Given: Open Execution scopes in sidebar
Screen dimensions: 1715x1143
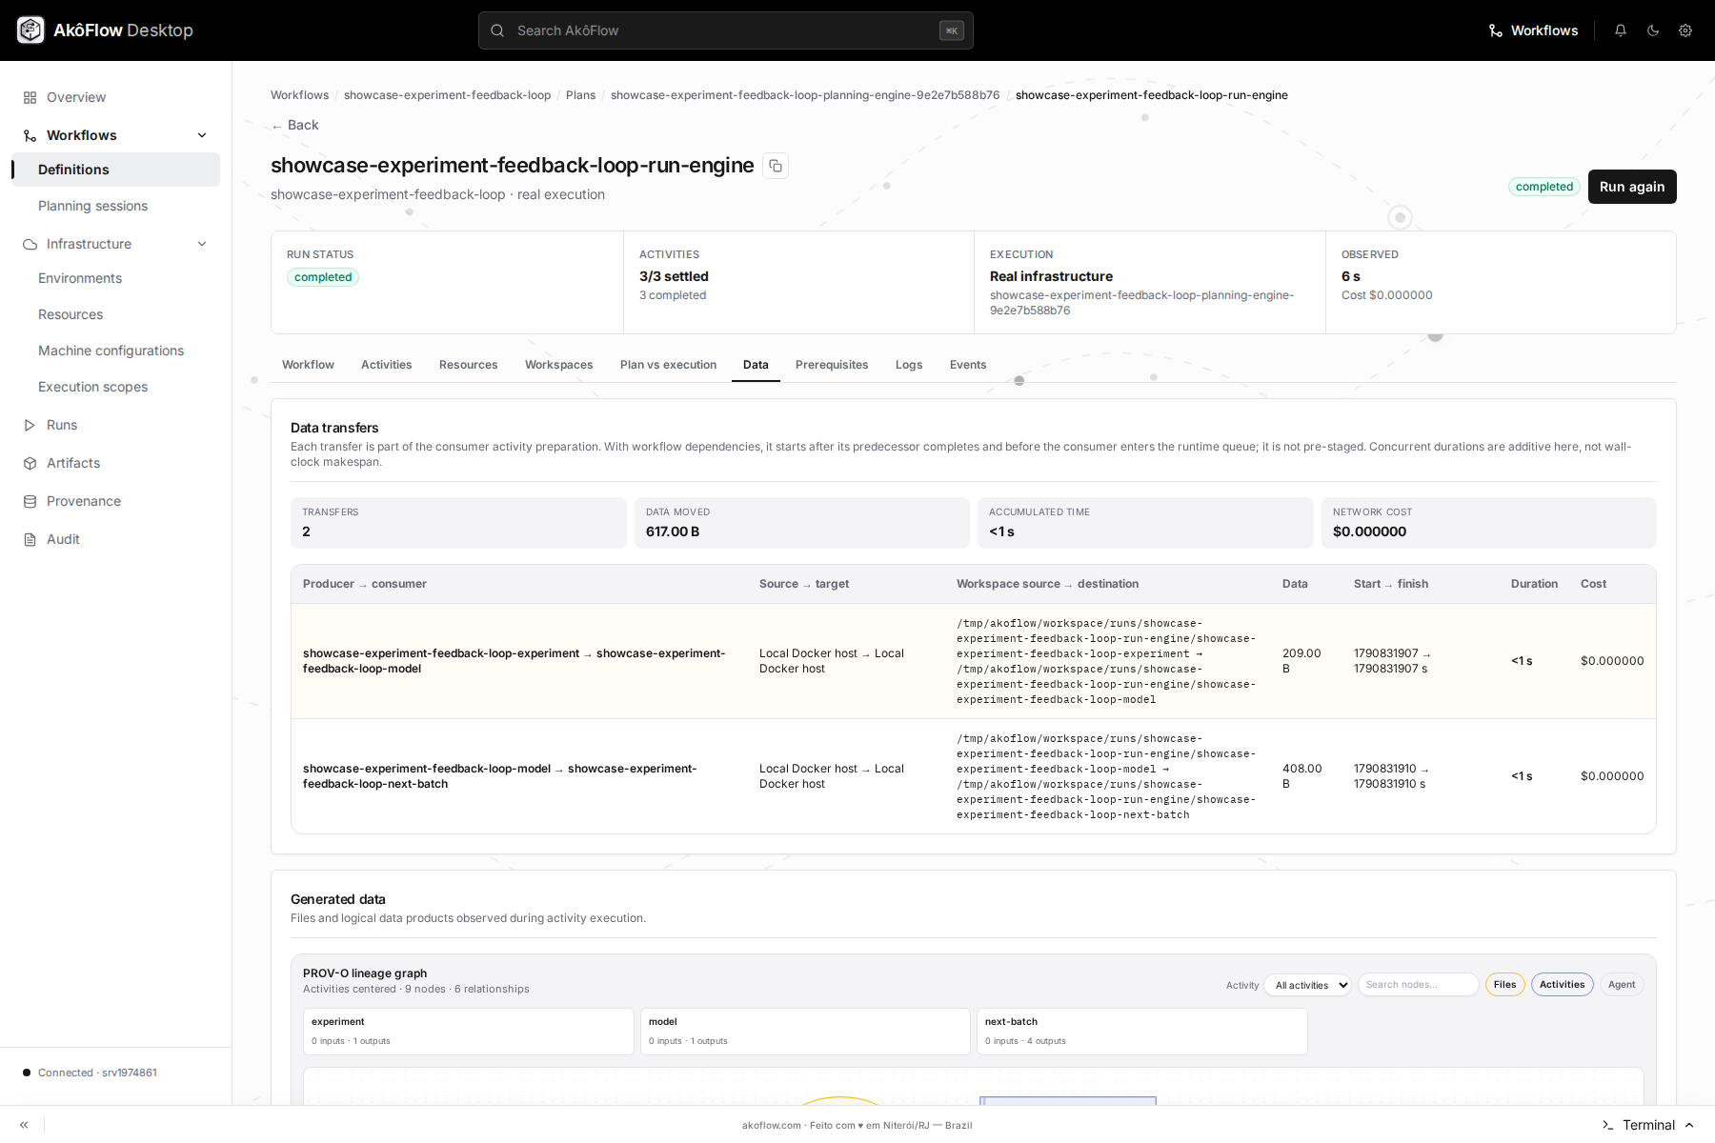Looking at the screenshot, I should point(116,387).
